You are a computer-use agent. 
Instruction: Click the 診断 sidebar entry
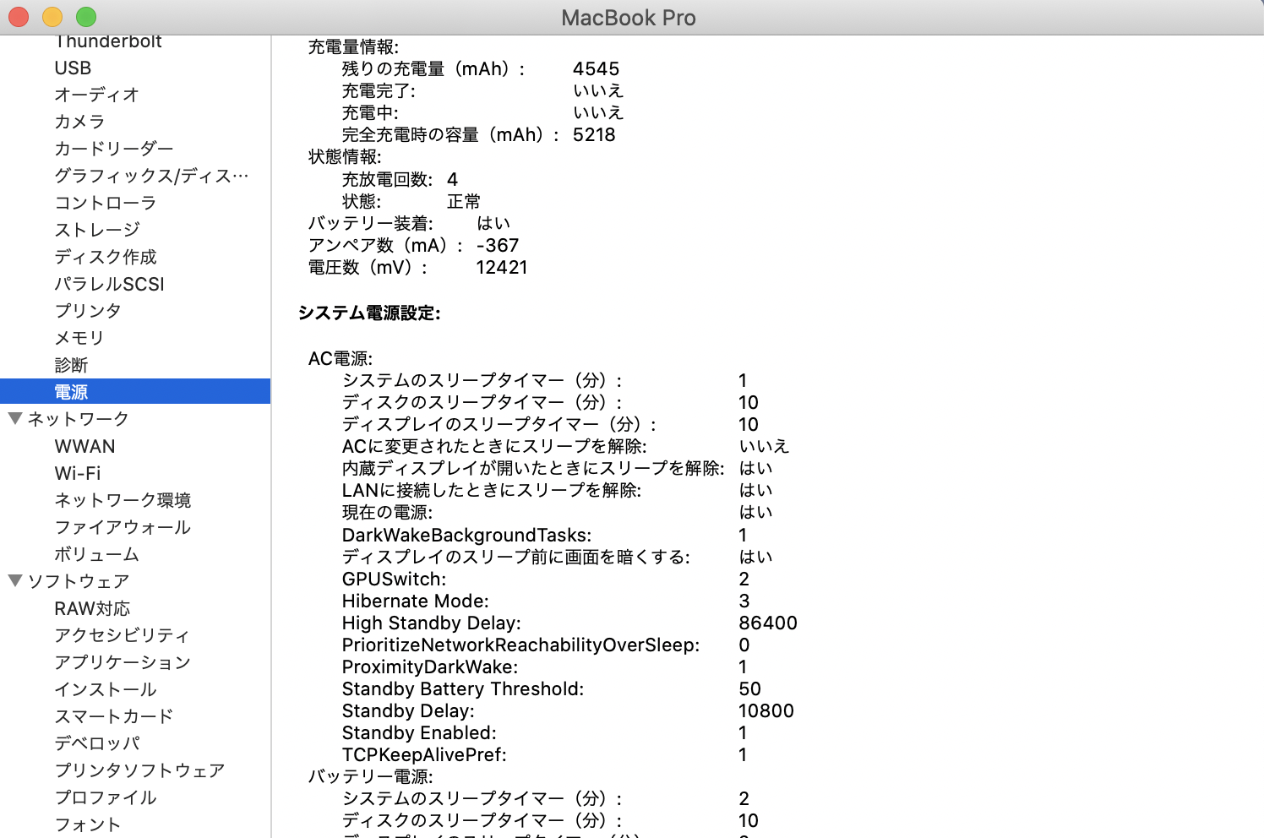click(71, 365)
